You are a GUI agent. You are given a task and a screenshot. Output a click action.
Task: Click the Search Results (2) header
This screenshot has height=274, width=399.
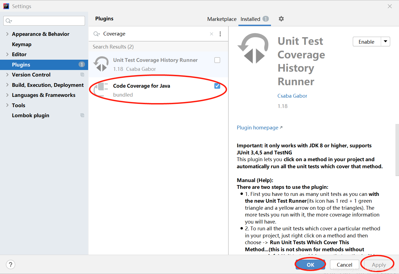[113, 47]
